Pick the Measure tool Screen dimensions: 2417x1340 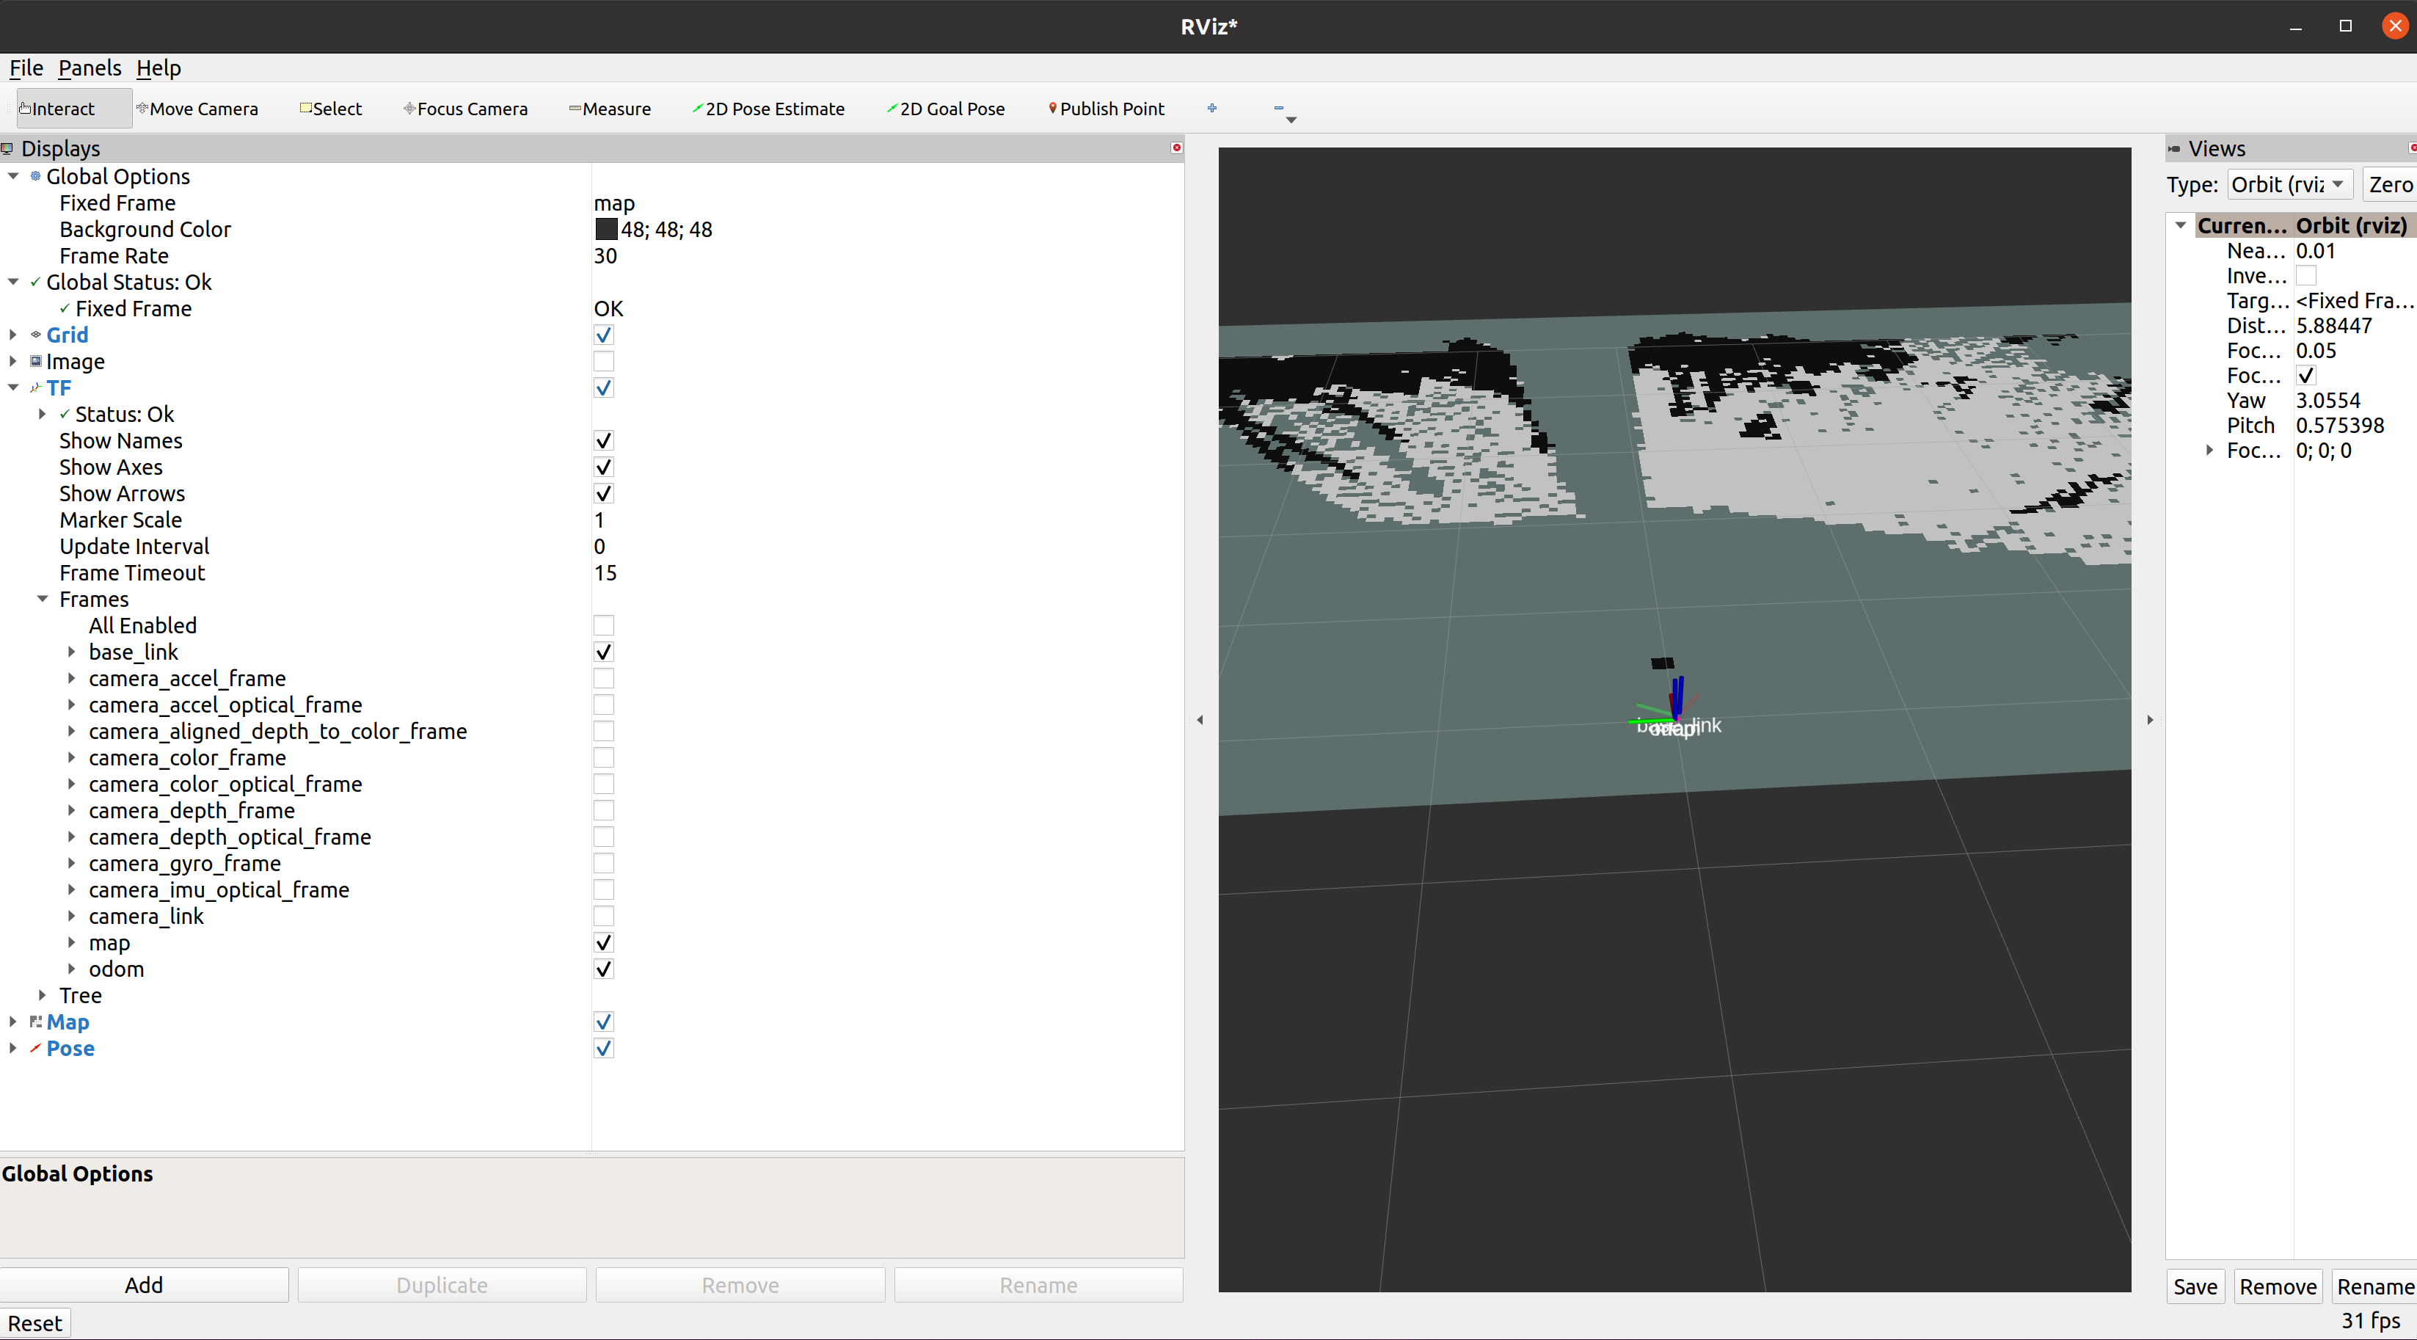coord(610,108)
